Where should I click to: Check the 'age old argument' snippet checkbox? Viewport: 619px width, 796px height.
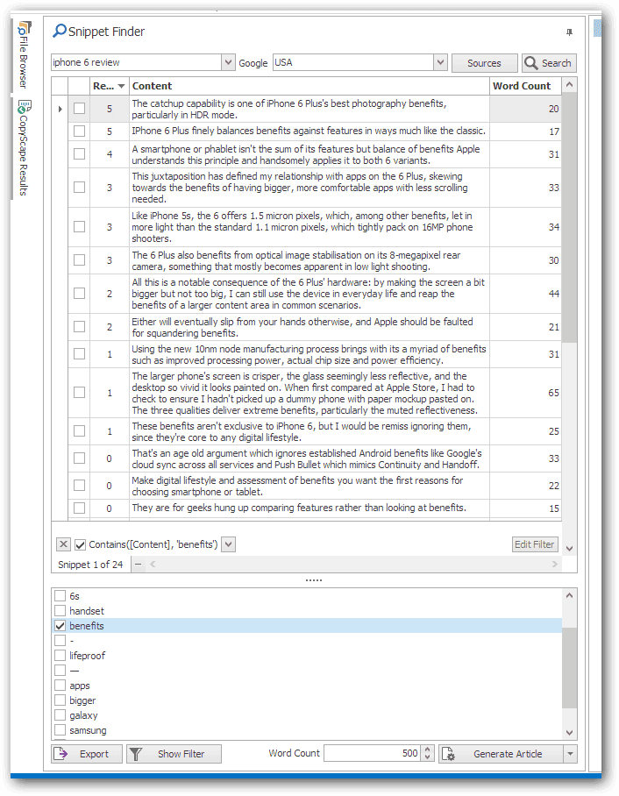[x=79, y=458]
